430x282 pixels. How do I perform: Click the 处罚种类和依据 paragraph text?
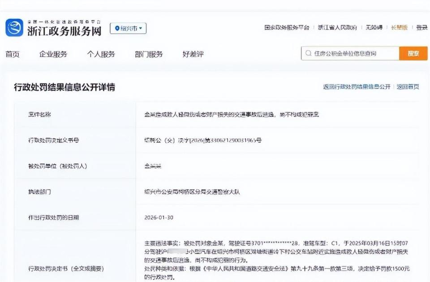tap(277, 273)
